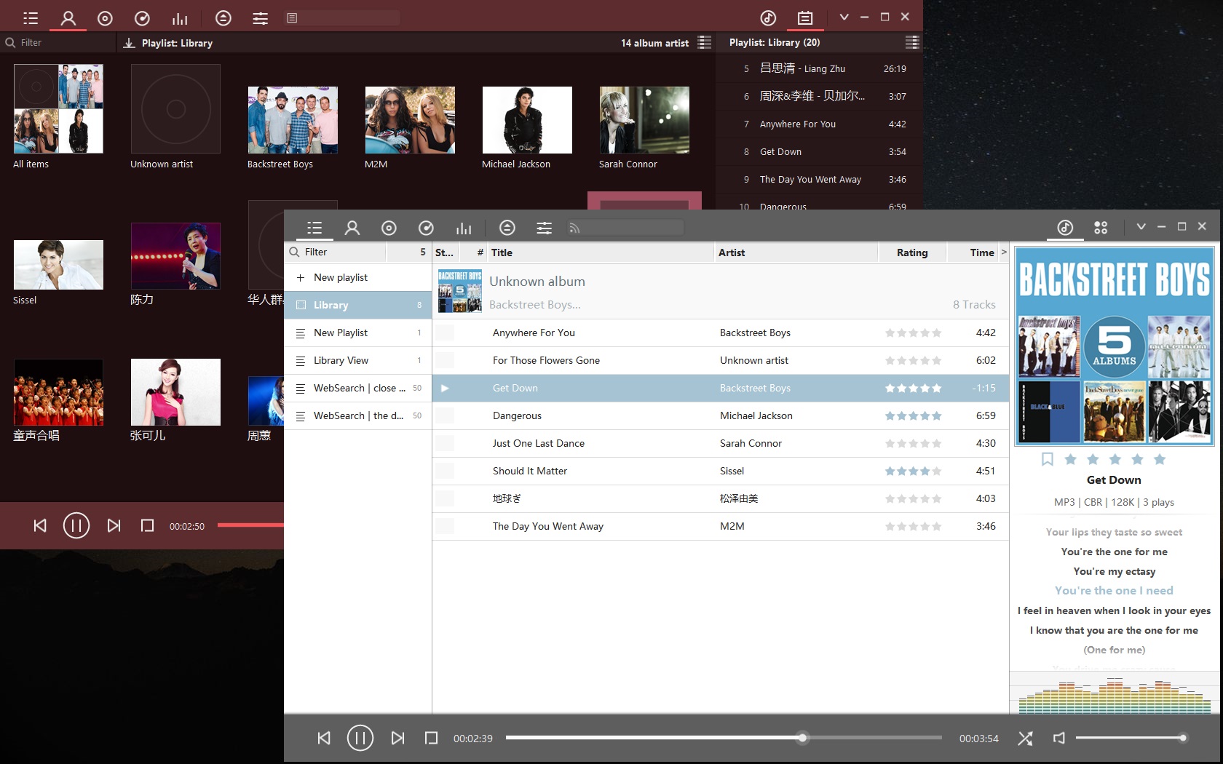Viewport: 1223px width, 764px height.
Task: Open WebSearch | close playlist
Action: coord(357,388)
